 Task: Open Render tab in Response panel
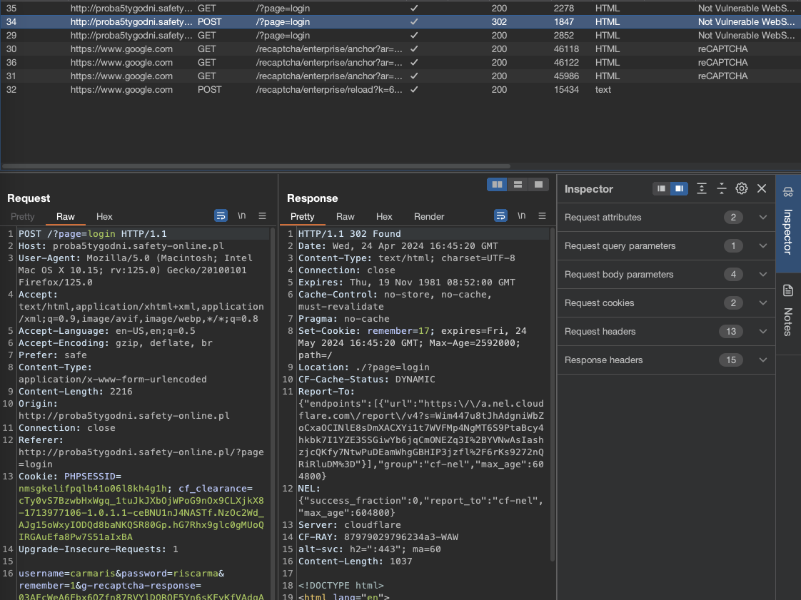click(429, 216)
